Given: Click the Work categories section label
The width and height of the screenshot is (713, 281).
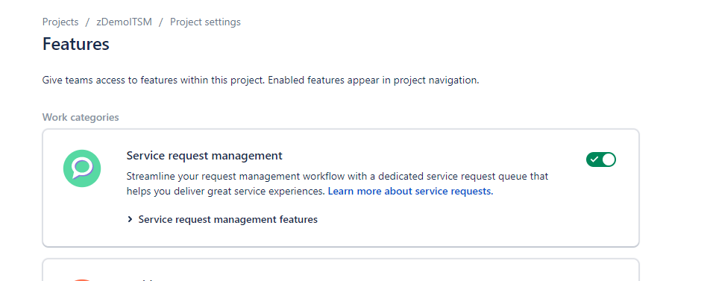Looking at the screenshot, I should point(81,117).
